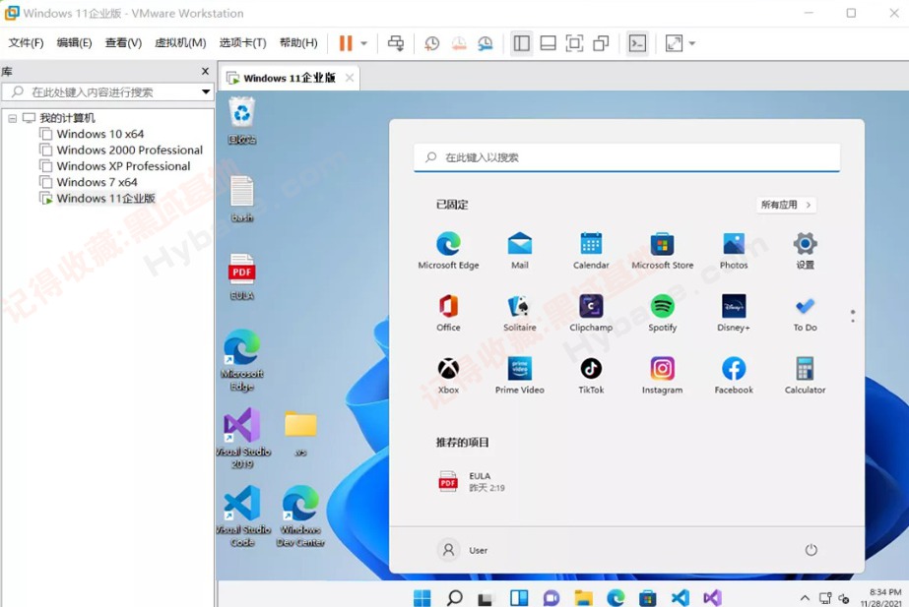Open 所有应用 list
Viewport: 909px width, 607px height.
point(786,205)
